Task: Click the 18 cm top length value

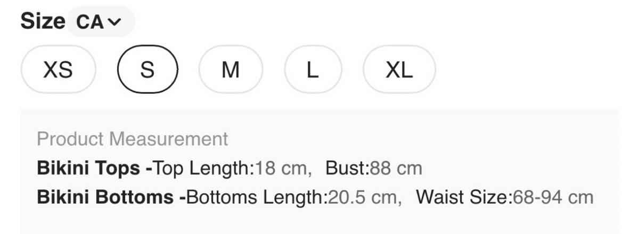Action: (281, 168)
